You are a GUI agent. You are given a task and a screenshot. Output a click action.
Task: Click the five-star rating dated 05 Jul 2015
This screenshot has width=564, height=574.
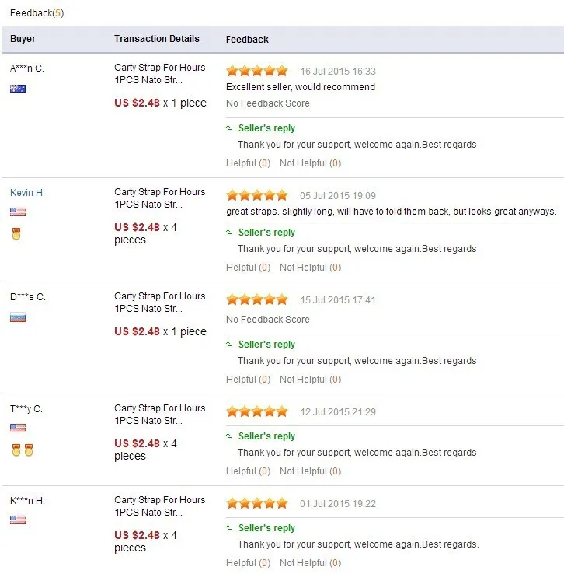point(257,195)
